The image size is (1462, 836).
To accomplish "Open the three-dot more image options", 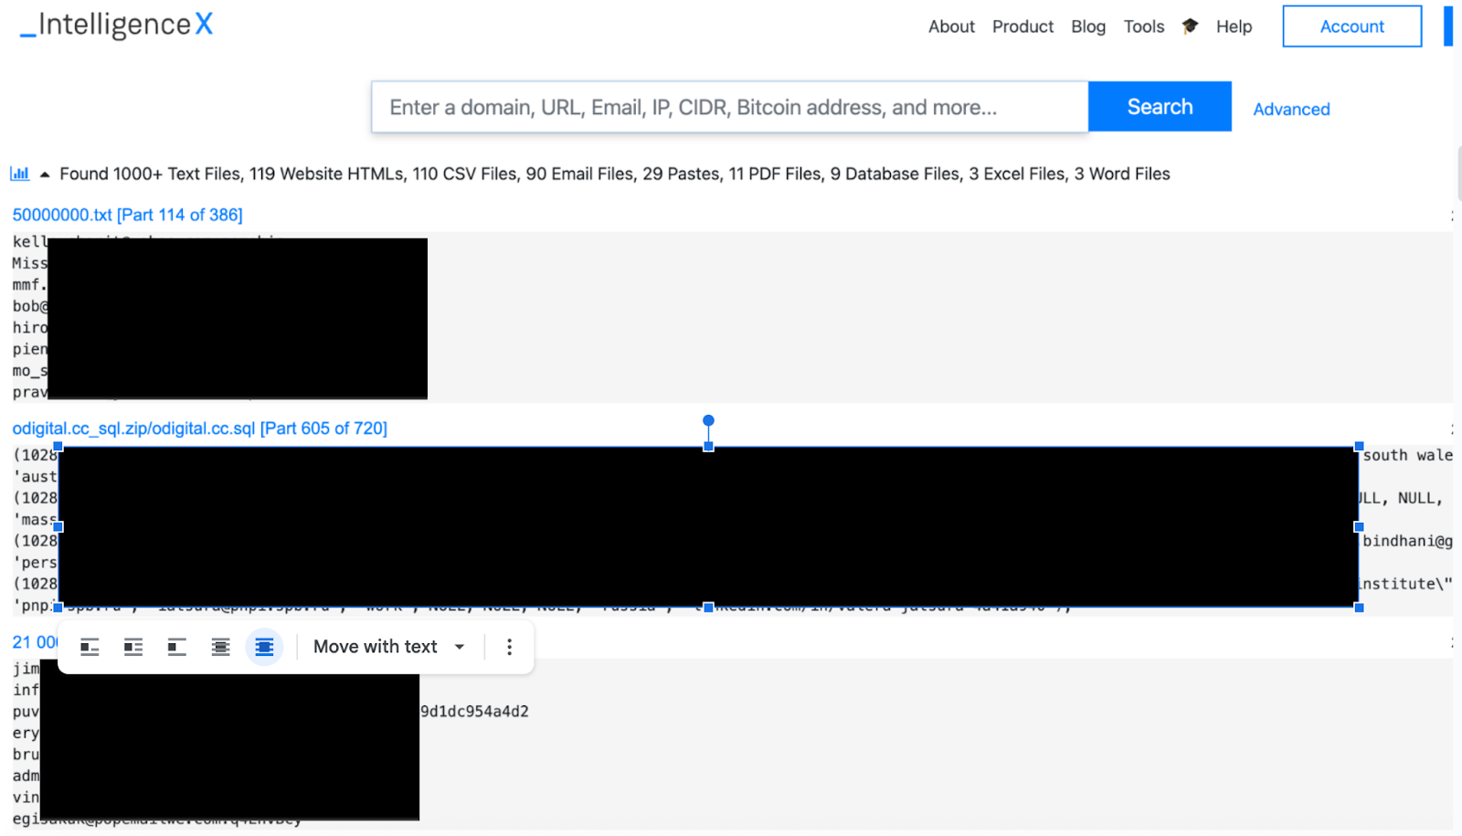I will coord(508,646).
